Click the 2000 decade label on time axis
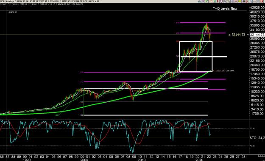265x161 pixels. coord(84,160)
